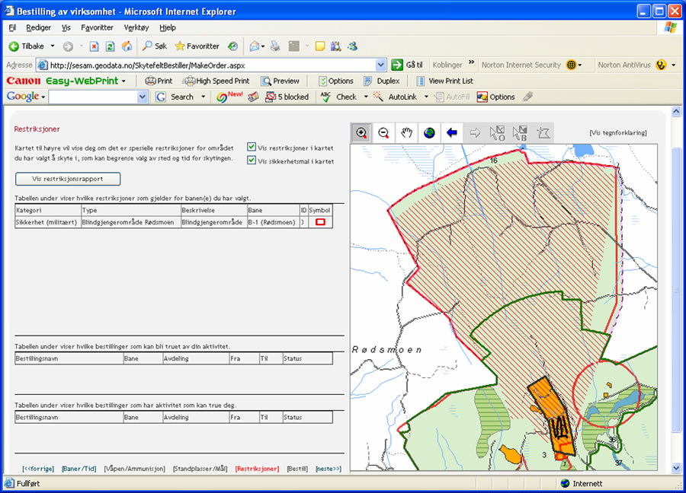Select the zoom out map tool

(384, 132)
